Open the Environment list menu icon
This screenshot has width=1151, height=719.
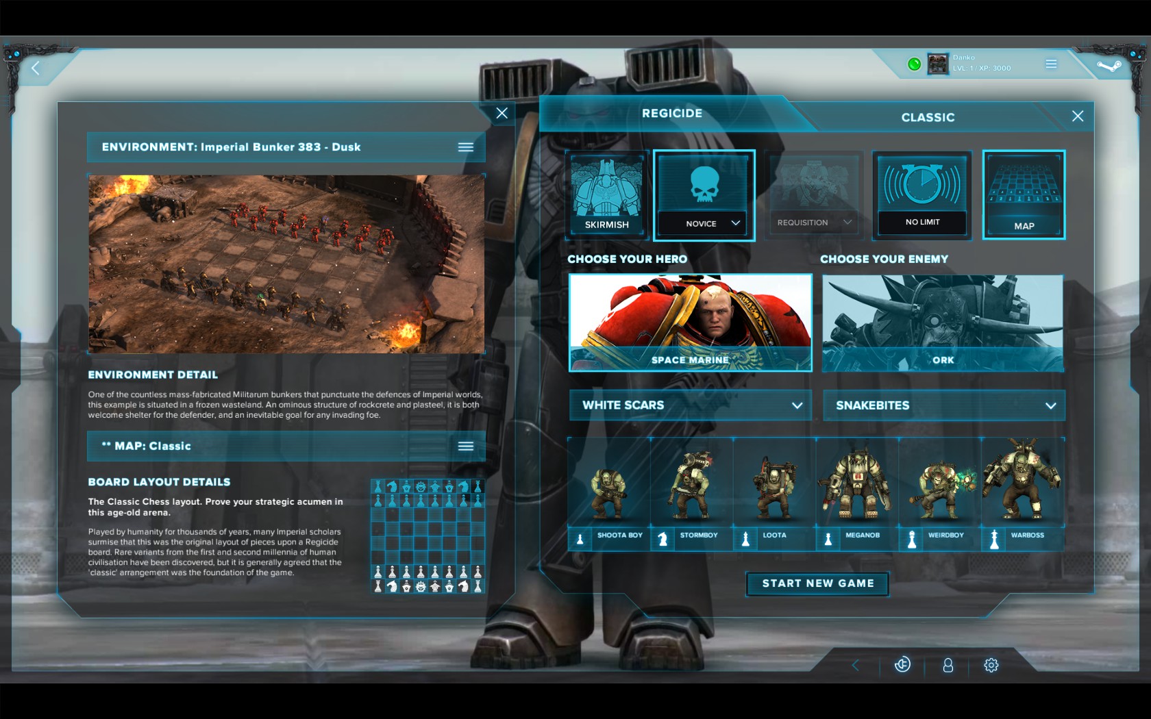[466, 147]
